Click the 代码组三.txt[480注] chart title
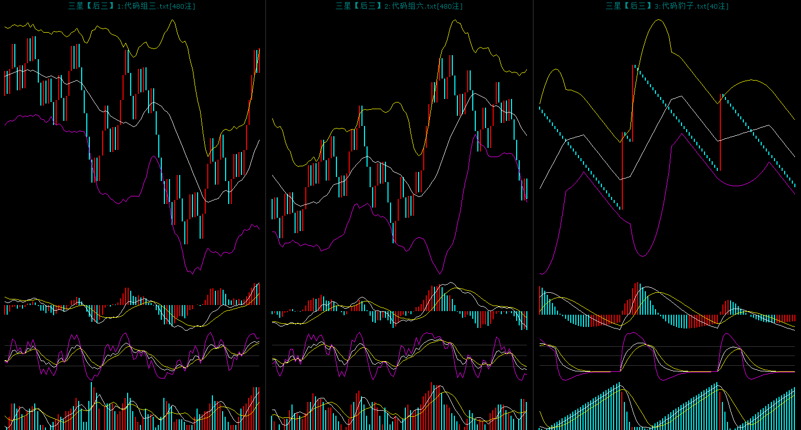Screen dimensions: 801x430 coord(132,6)
